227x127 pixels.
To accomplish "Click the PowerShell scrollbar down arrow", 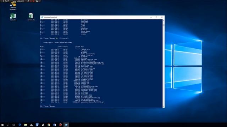I will [164, 107].
